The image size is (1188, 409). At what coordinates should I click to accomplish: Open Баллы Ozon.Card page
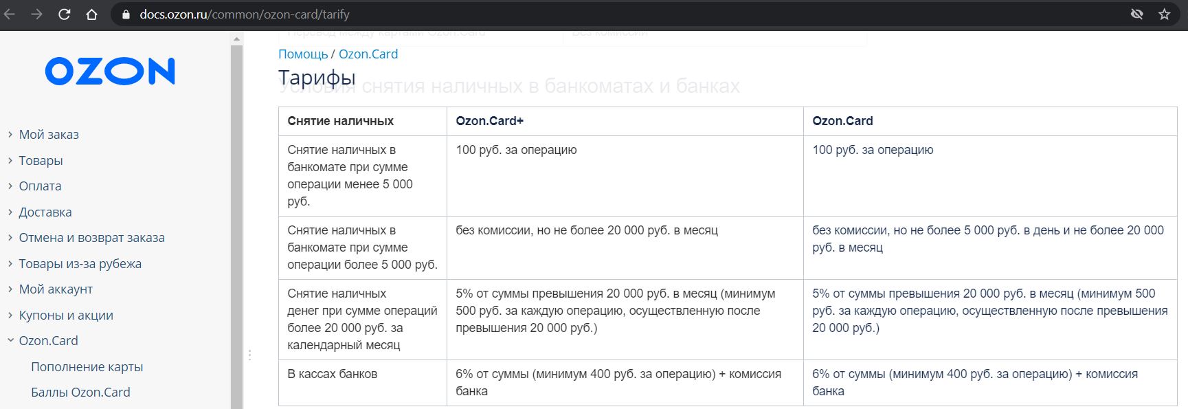click(x=80, y=393)
